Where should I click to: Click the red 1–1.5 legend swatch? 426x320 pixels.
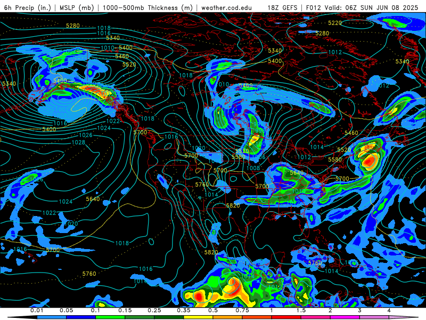(286, 317)
